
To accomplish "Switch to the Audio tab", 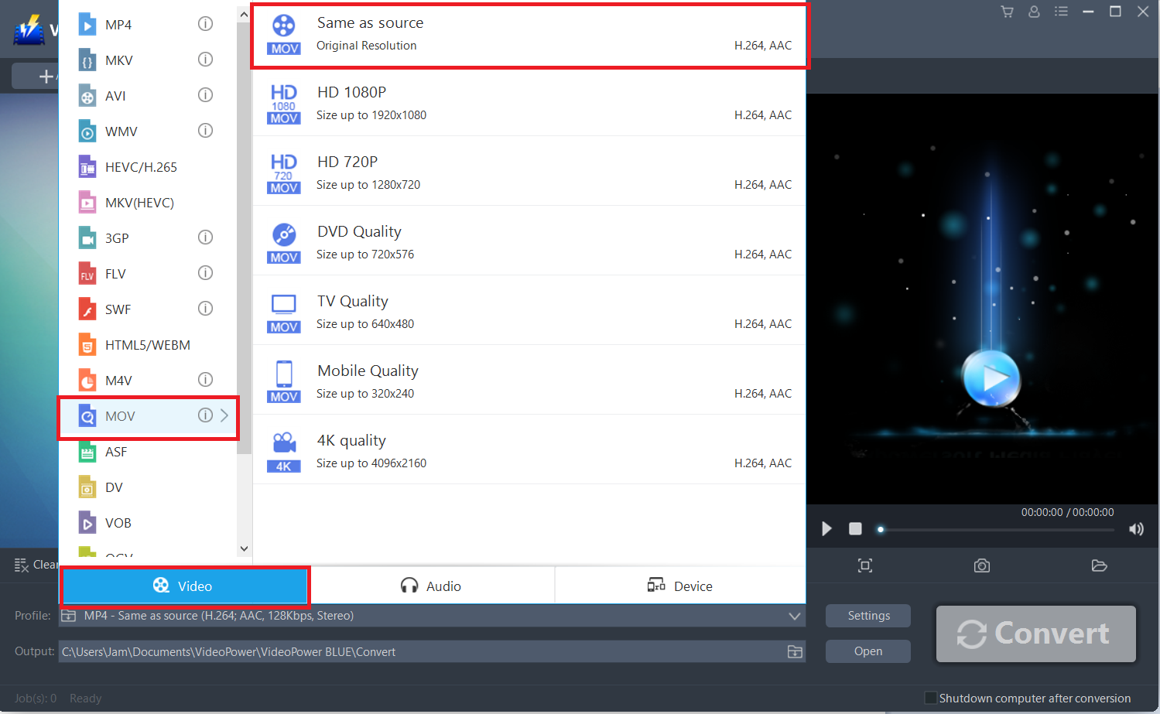I will [x=431, y=586].
